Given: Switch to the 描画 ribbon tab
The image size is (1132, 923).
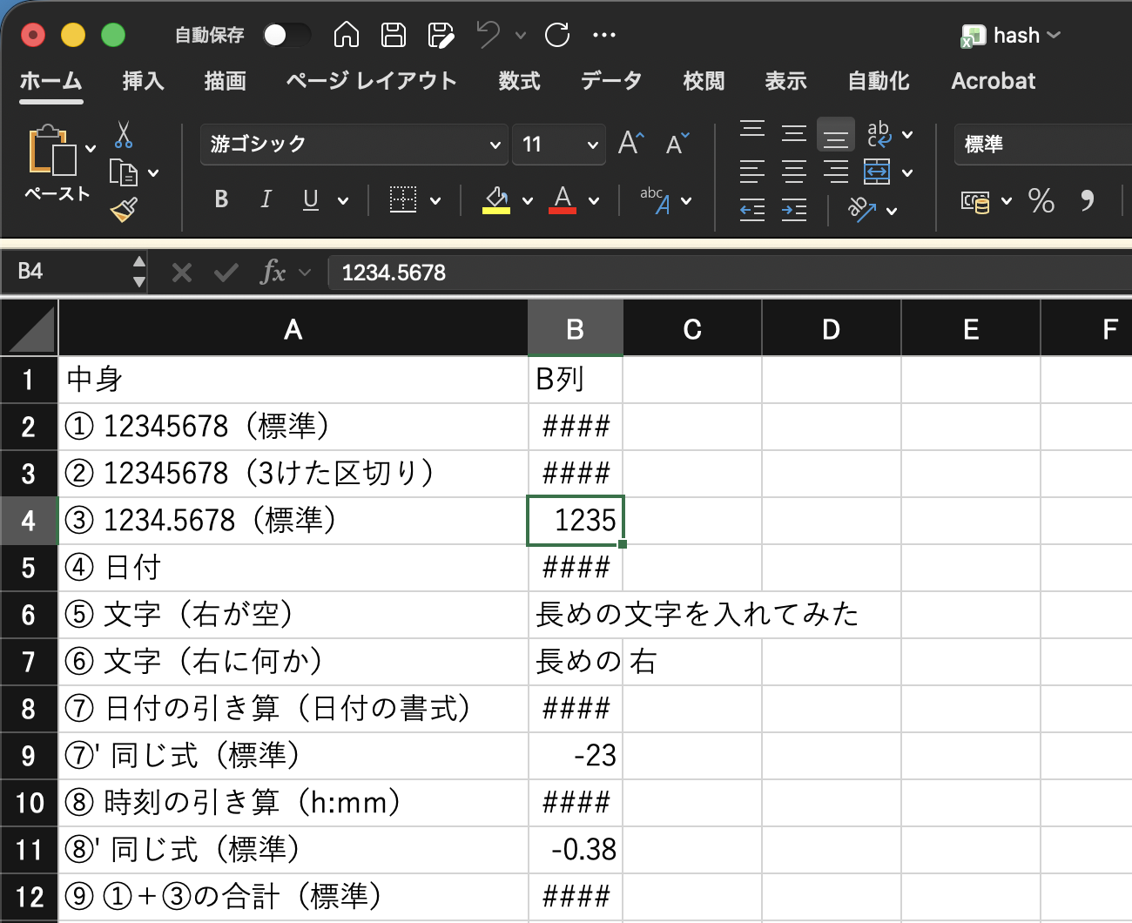Looking at the screenshot, I should pyautogui.click(x=225, y=81).
